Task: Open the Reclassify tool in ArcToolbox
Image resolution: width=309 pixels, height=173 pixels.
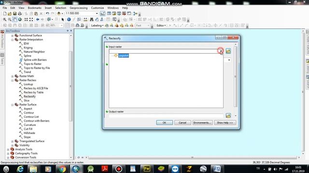Action: 29,96
